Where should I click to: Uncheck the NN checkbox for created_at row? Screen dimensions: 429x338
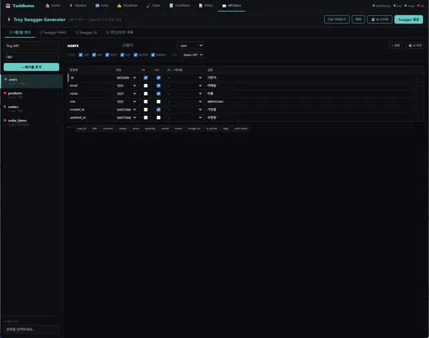[x=158, y=109]
